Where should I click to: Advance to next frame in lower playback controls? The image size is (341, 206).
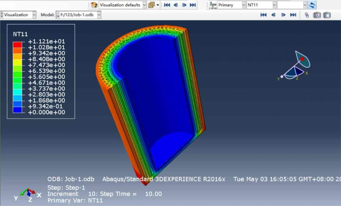point(283,15)
